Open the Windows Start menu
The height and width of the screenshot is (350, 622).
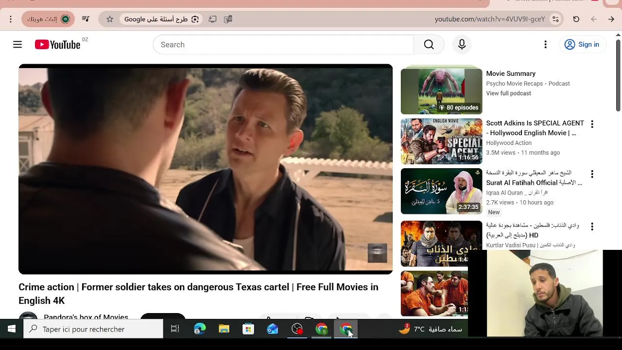[12, 329]
